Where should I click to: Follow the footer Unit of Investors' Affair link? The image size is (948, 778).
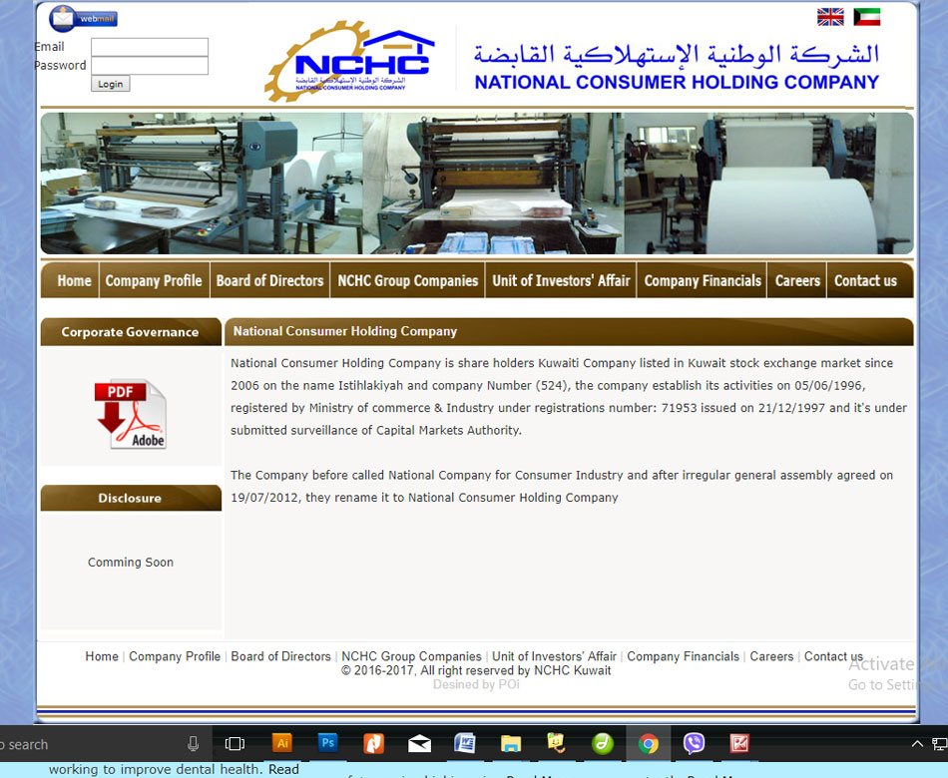pos(555,656)
